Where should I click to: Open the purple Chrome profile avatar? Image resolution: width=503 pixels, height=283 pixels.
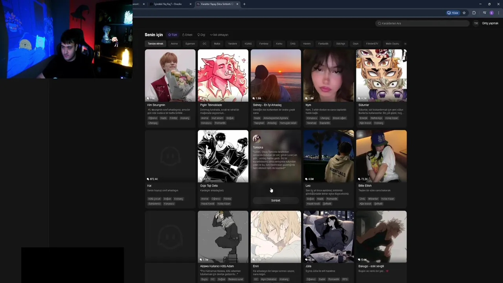click(x=491, y=13)
